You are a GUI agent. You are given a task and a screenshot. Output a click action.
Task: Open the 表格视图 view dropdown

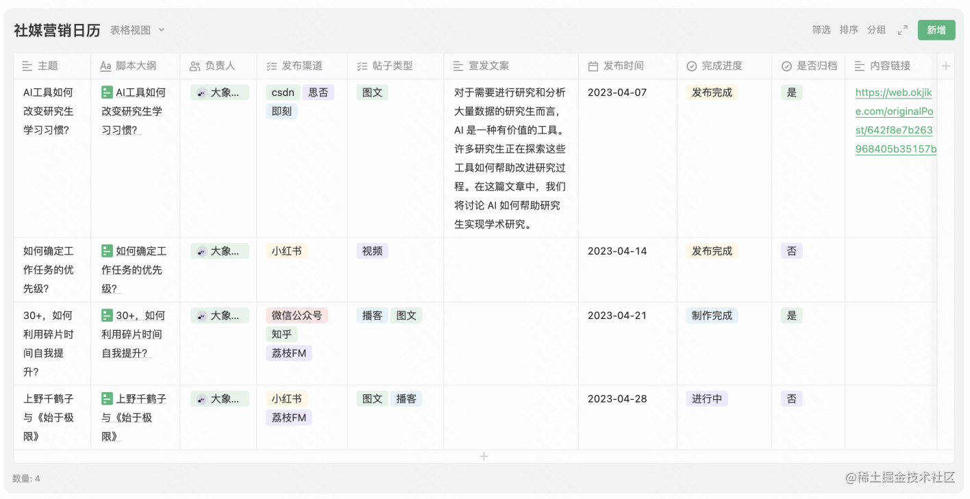(x=138, y=30)
